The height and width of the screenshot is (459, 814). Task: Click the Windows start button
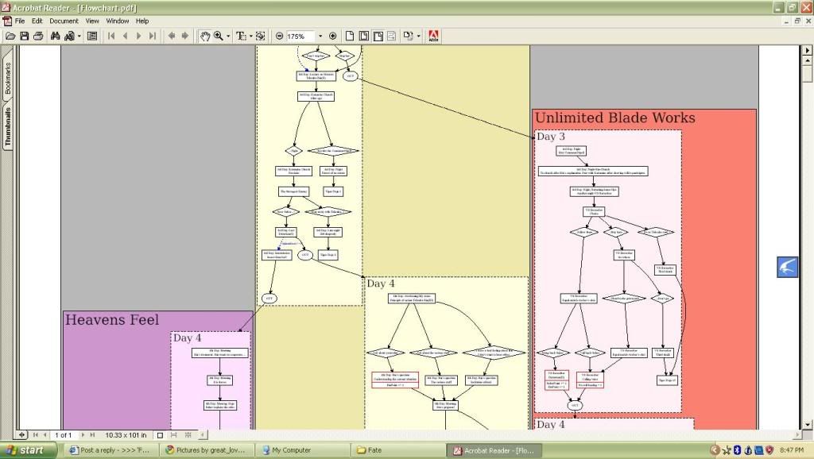(29, 450)
